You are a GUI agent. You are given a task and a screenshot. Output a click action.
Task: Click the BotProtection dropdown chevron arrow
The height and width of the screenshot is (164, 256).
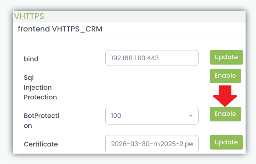191,116
